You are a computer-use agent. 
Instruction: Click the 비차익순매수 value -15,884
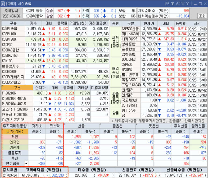click(183, 16)
